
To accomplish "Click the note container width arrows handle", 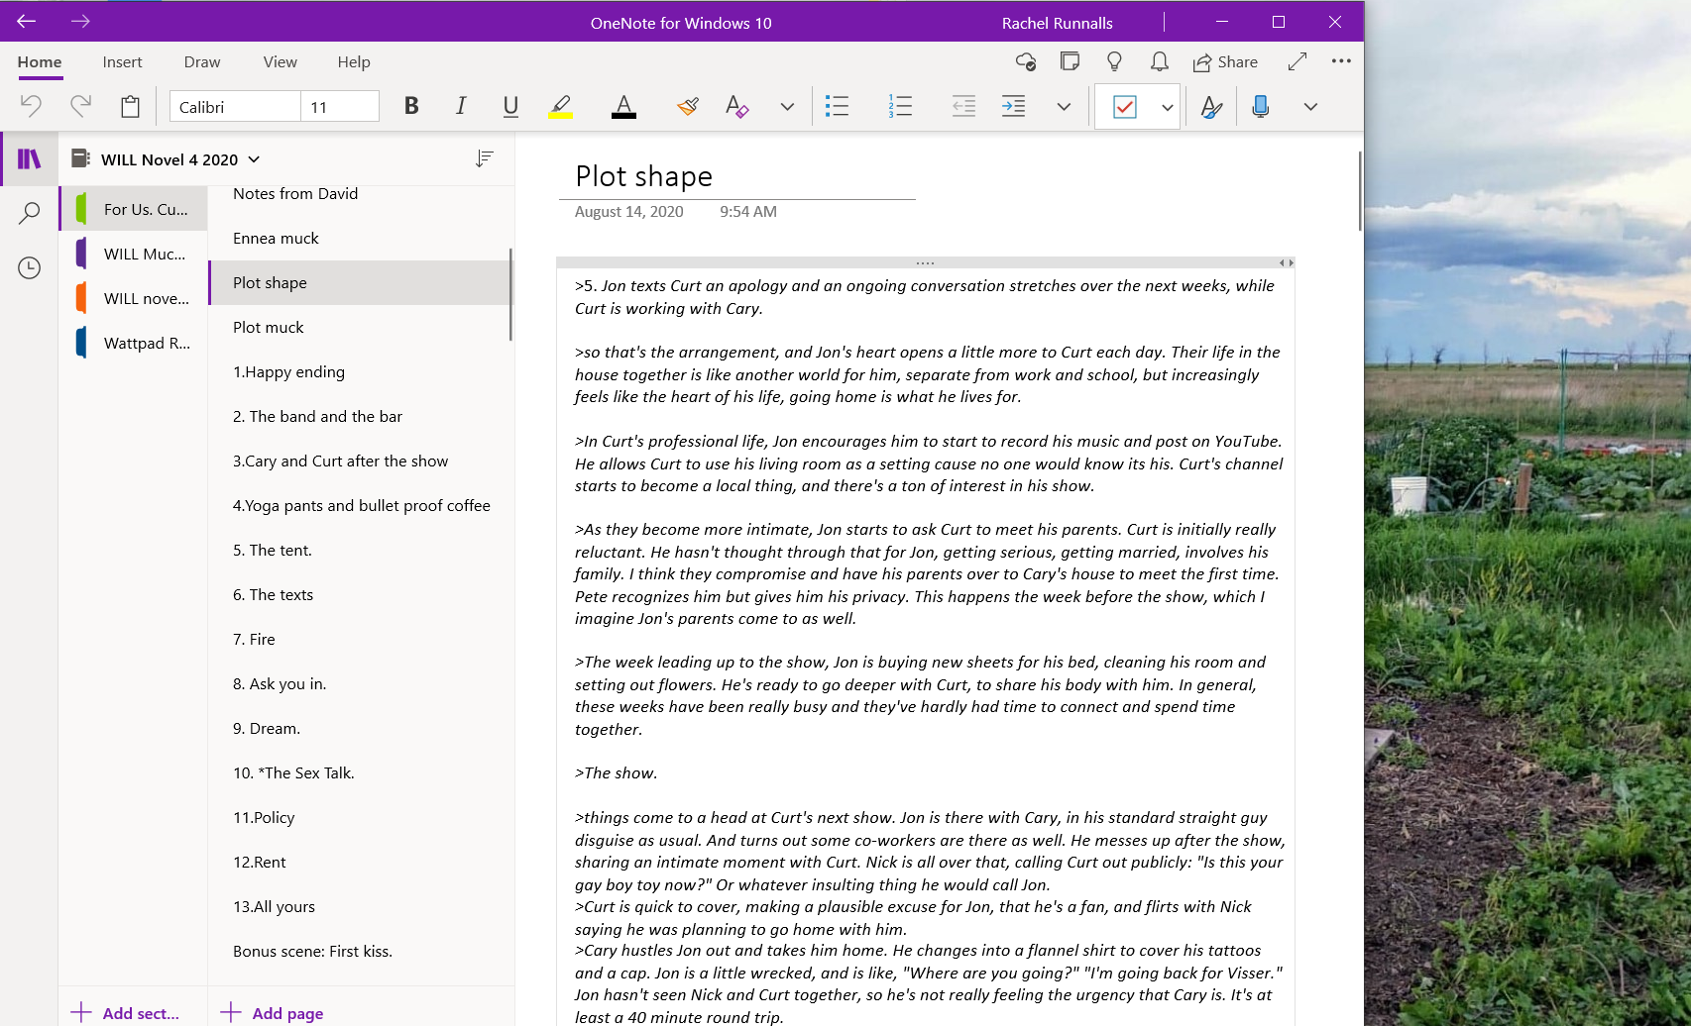I will (x=1286, y=262).
